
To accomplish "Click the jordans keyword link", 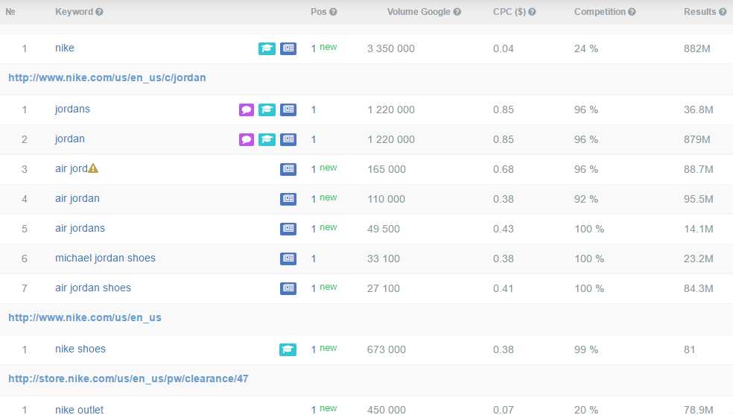I will click(x=72, y=110).
